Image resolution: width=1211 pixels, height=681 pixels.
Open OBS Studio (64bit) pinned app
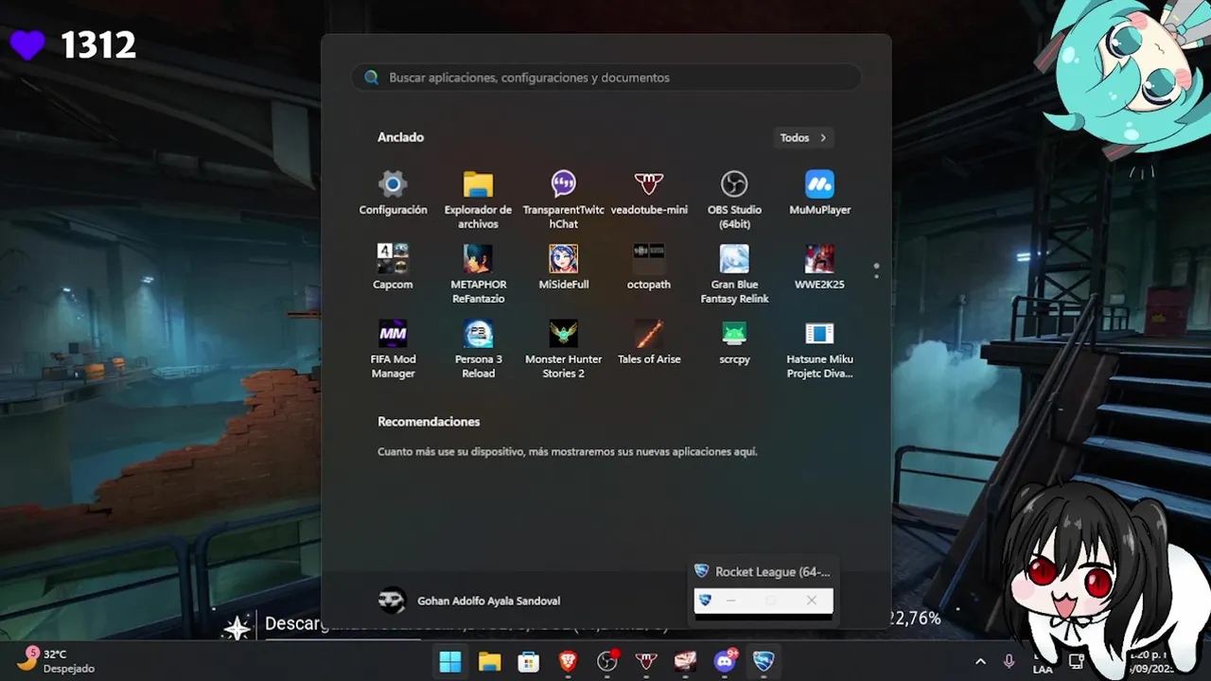(x=734, y=200)
